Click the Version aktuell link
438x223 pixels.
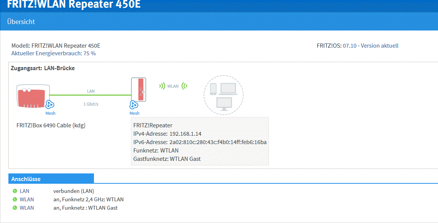(380, 46)
